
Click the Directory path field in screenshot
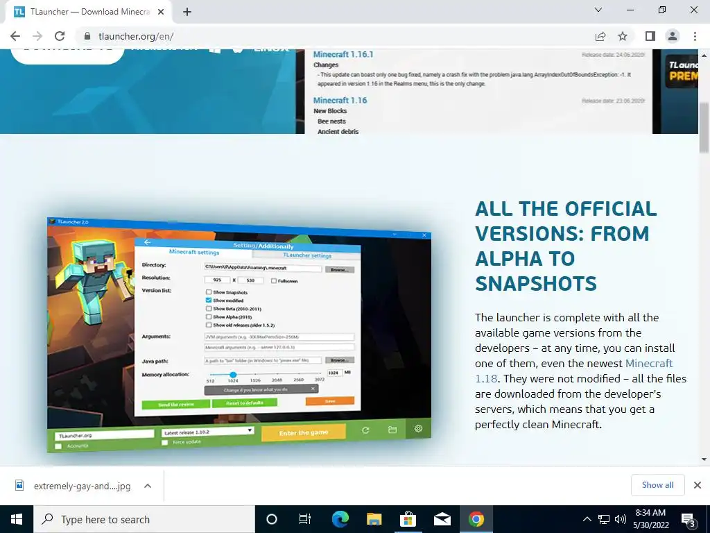tap(263, 268)
